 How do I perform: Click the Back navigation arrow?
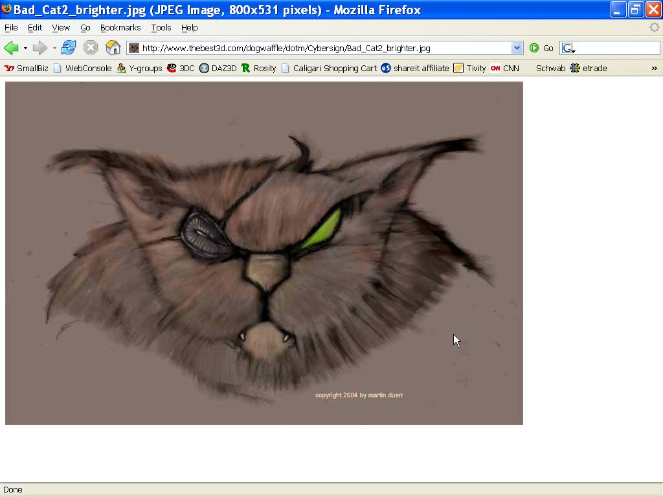(11, 48)
